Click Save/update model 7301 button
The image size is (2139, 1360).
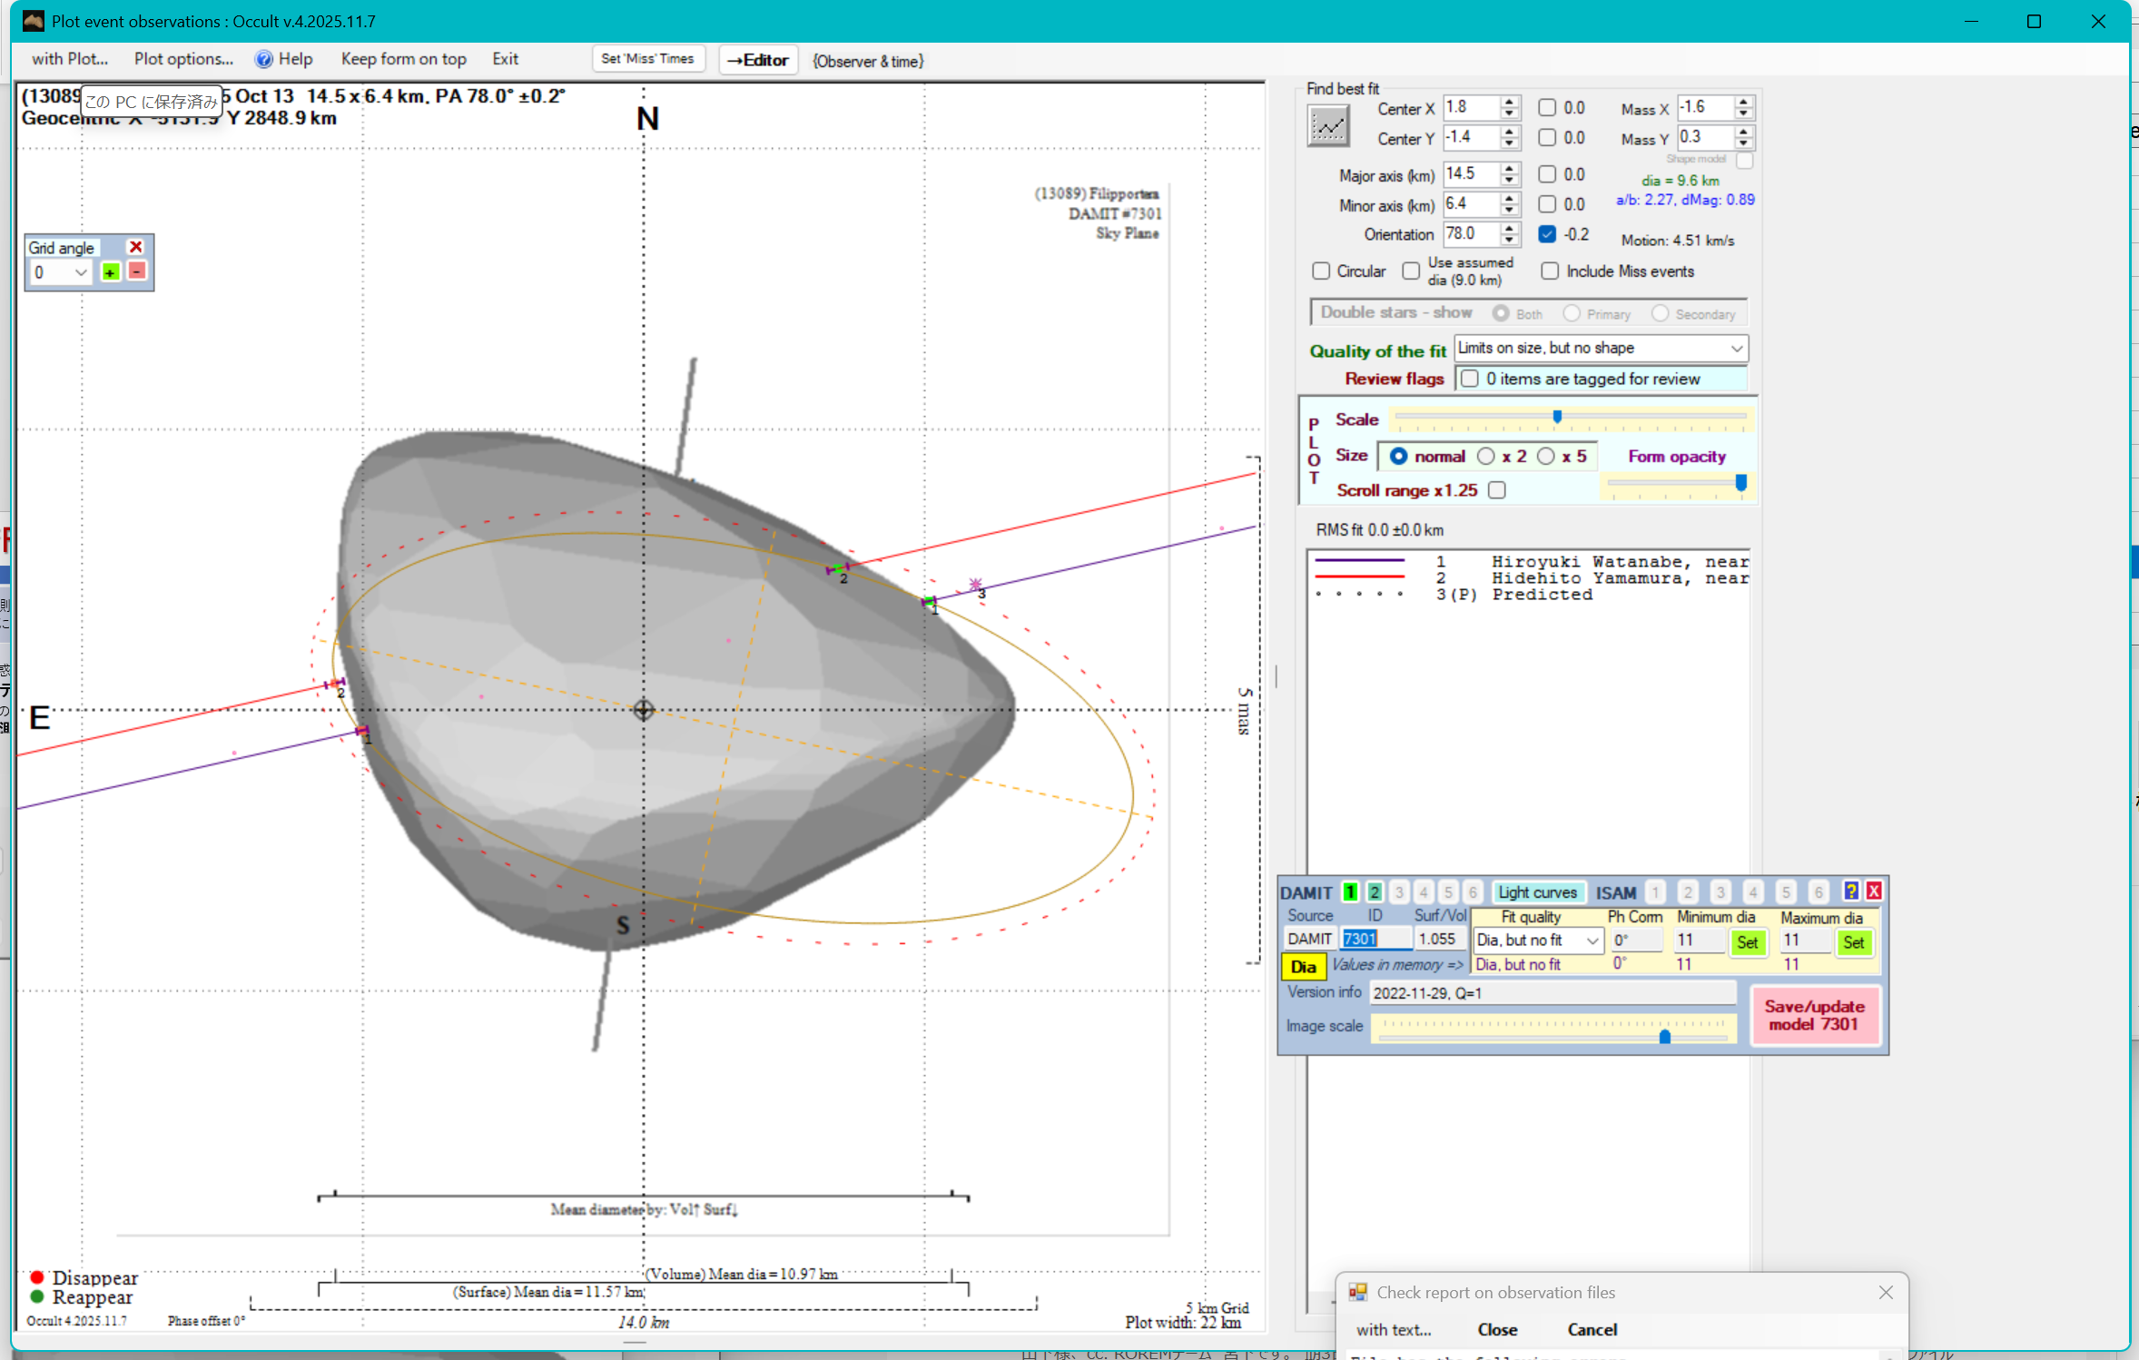point(1814,1015)
